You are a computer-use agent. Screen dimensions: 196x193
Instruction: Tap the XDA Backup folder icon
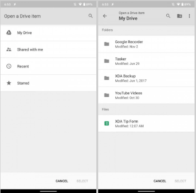pyautogui.click(x=107, y=78)
